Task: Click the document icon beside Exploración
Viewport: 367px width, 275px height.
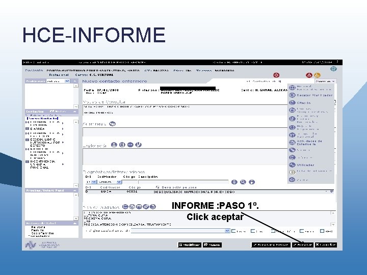Action: pyautogui.click(x=122, y=145)
